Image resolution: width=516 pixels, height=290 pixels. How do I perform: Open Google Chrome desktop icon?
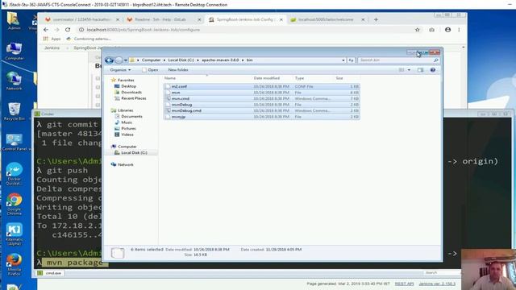14,204
